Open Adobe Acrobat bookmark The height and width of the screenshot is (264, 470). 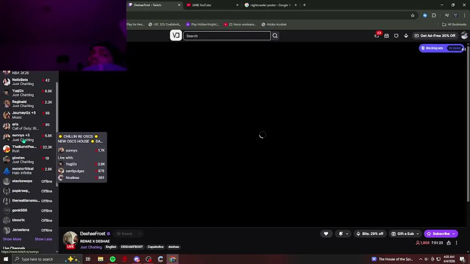[274, 24]
